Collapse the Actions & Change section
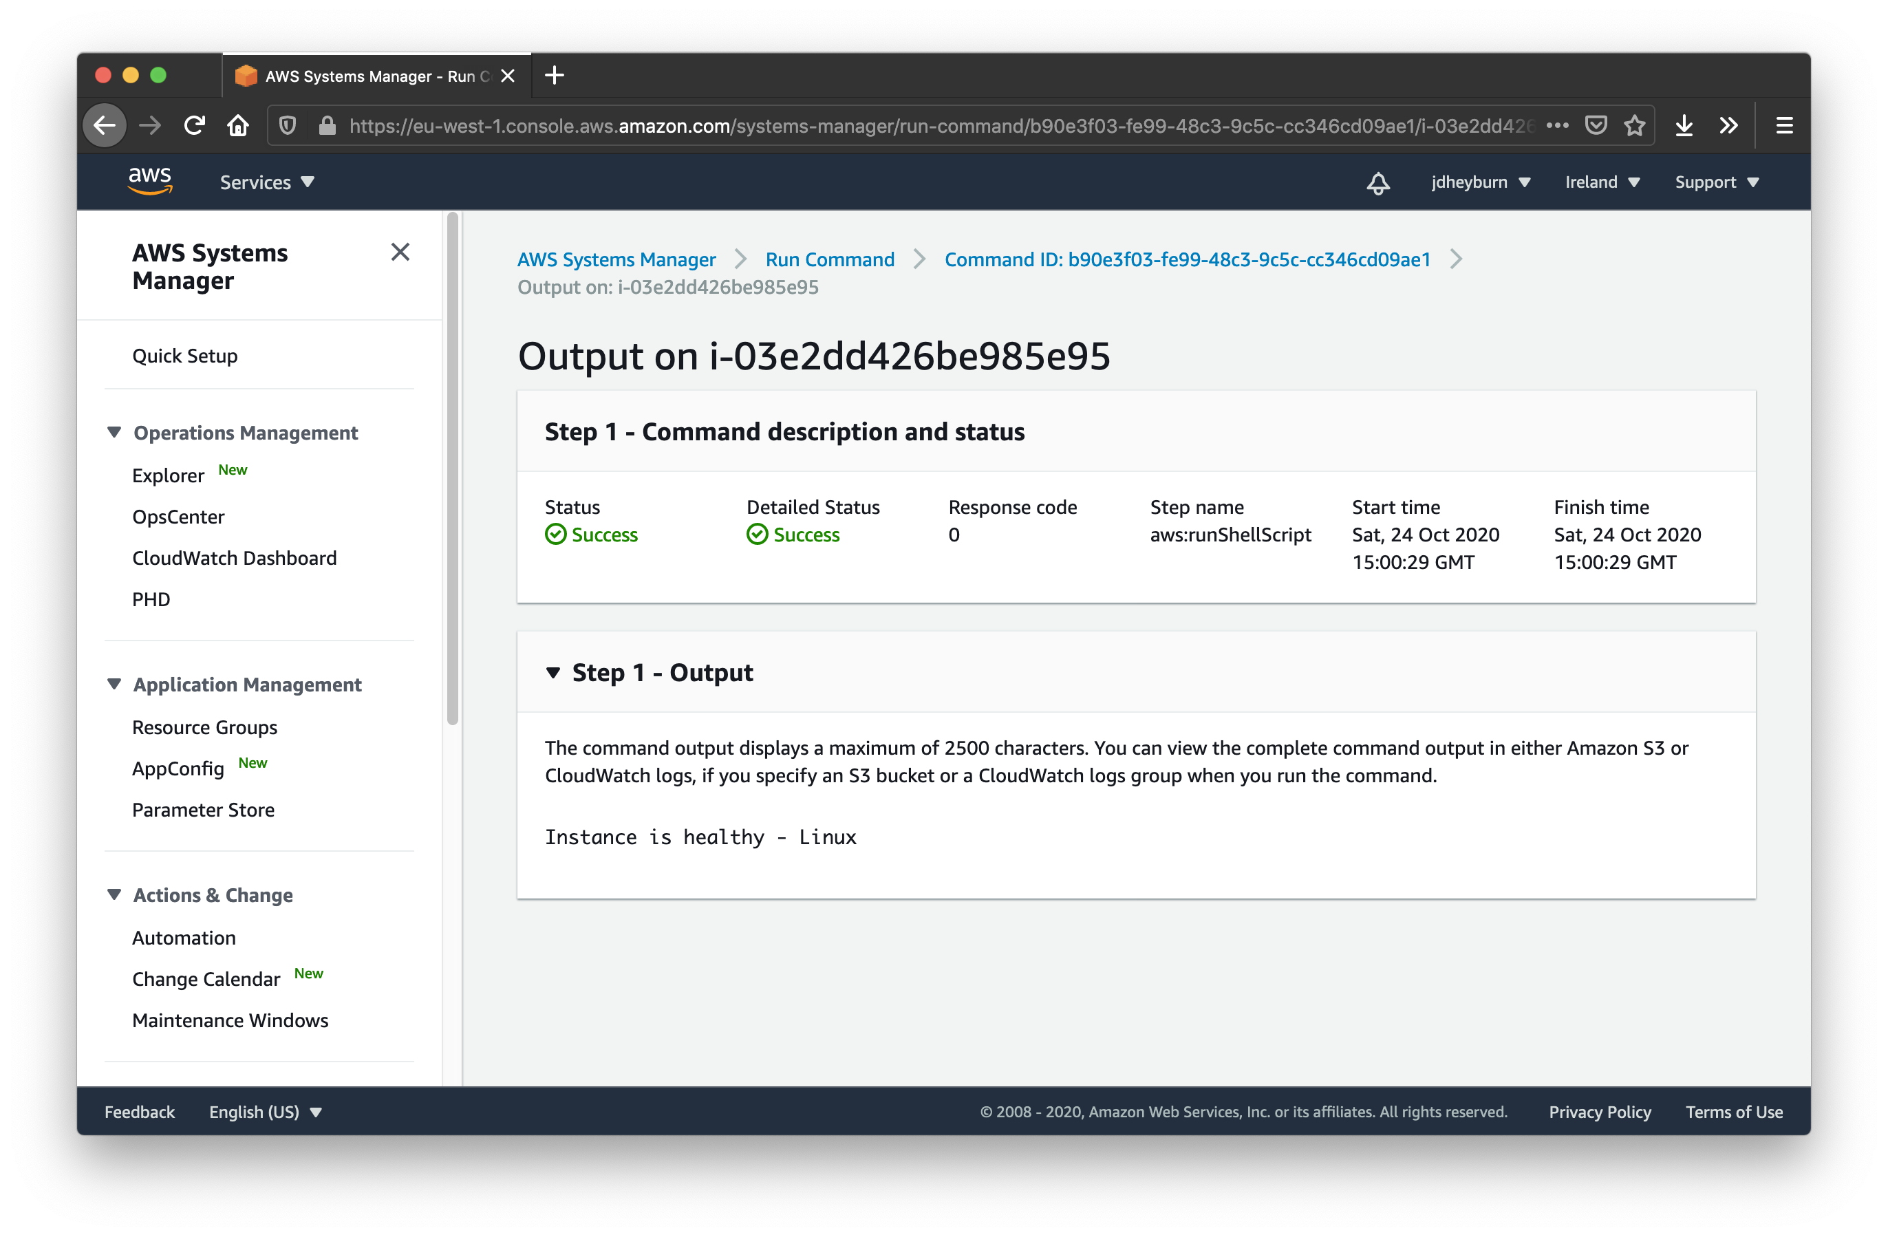1888x1237 pixels. pyautogui.click(x=114, y=894)
